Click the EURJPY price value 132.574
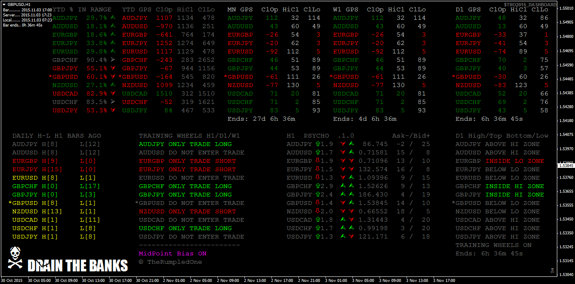 (x=373, y=169)
